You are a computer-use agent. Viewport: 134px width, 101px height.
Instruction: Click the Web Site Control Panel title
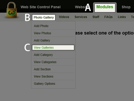[x=41, y=7]
